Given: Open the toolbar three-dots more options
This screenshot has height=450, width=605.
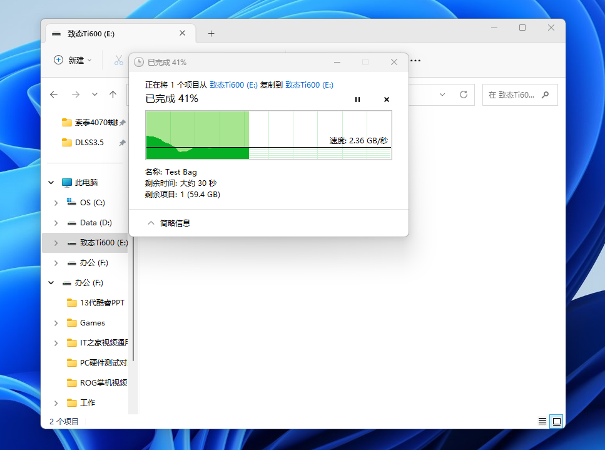Looking at the screenshot, I should 415,60.
